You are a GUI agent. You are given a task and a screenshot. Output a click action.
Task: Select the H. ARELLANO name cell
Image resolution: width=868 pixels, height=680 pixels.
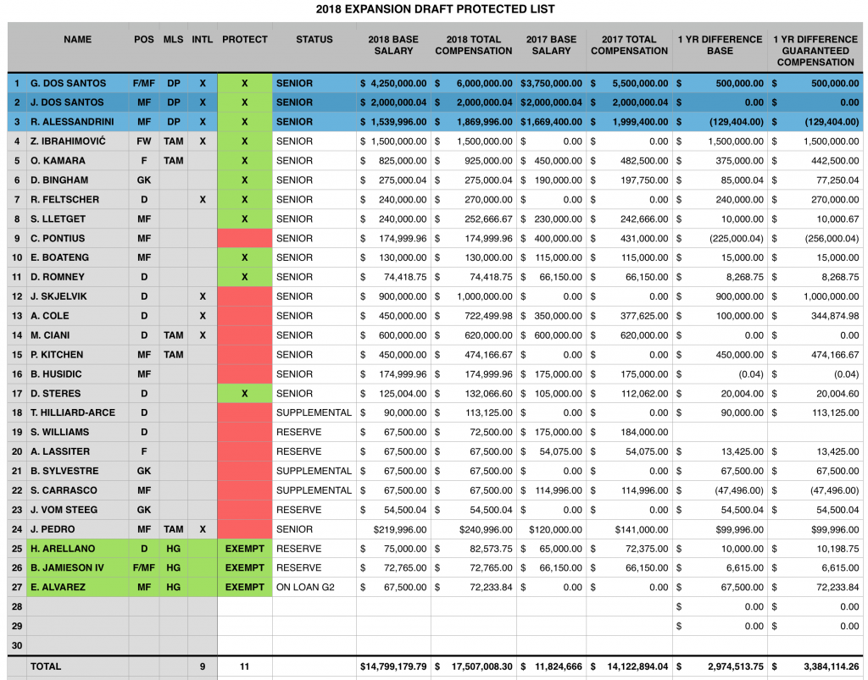click(77, 549)
